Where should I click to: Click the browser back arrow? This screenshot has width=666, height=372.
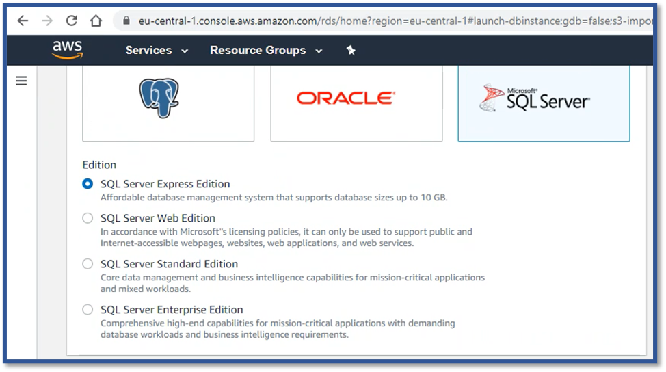tap(23, 21)
